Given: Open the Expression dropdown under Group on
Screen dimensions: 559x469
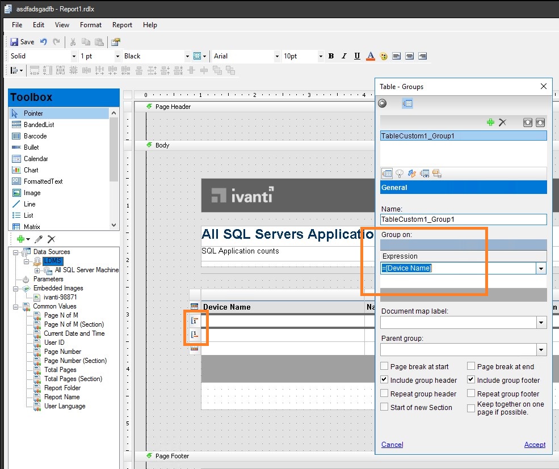Looking at the screenshot, I should [x=540, y=268].
